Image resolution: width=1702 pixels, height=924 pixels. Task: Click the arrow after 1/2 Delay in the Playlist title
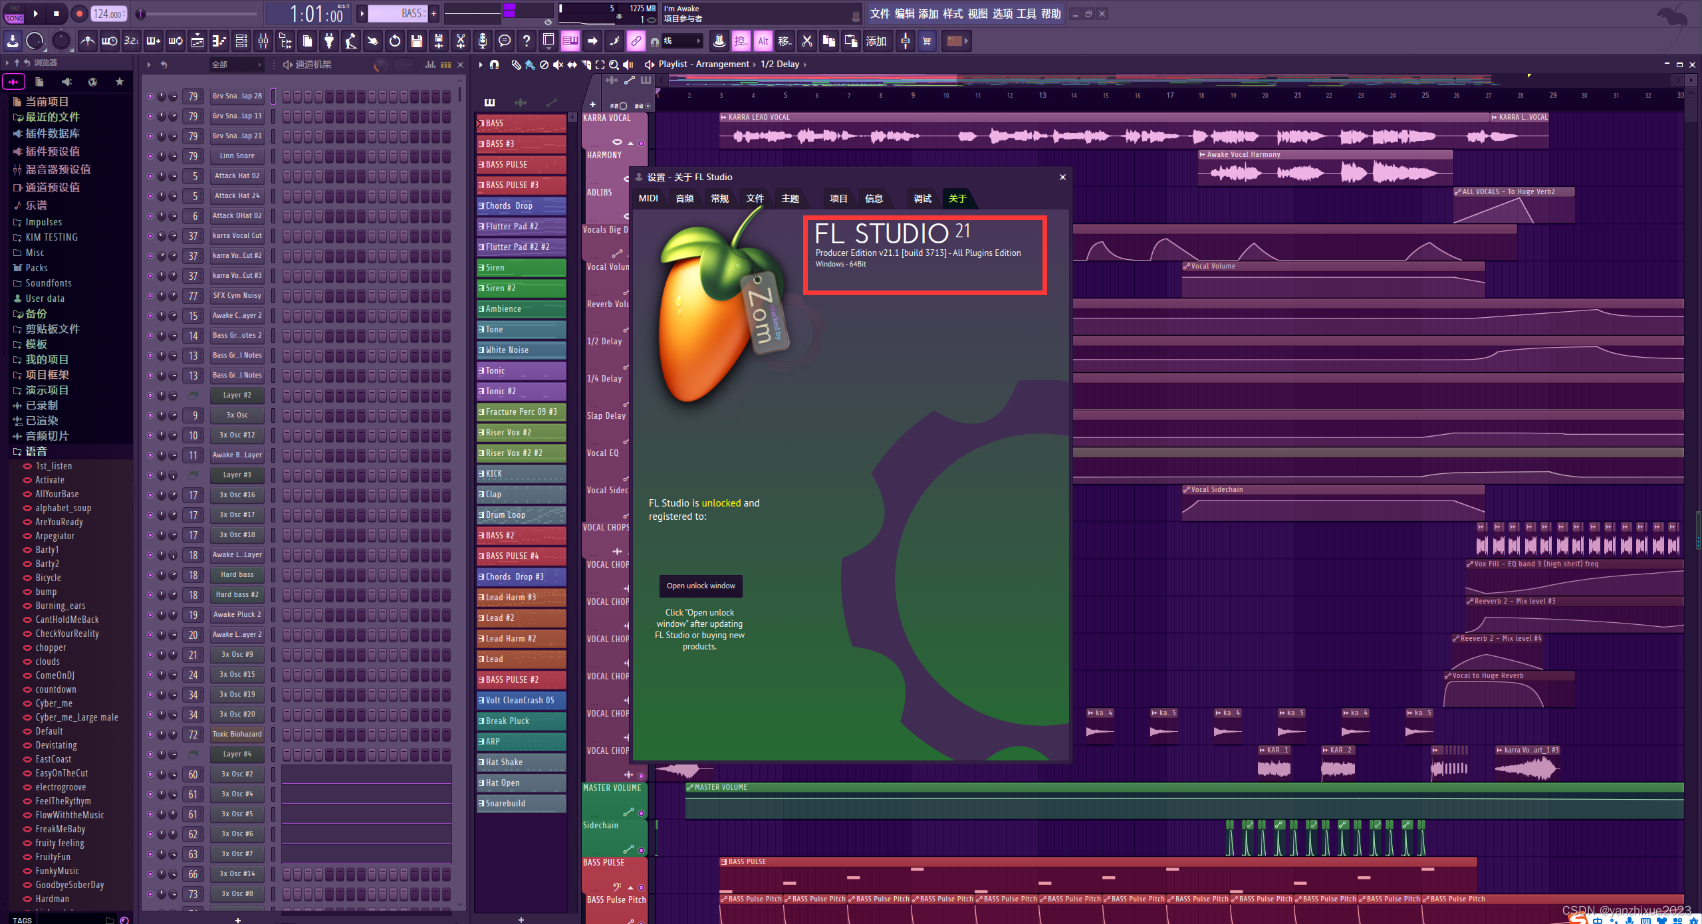tap(805, 64)
